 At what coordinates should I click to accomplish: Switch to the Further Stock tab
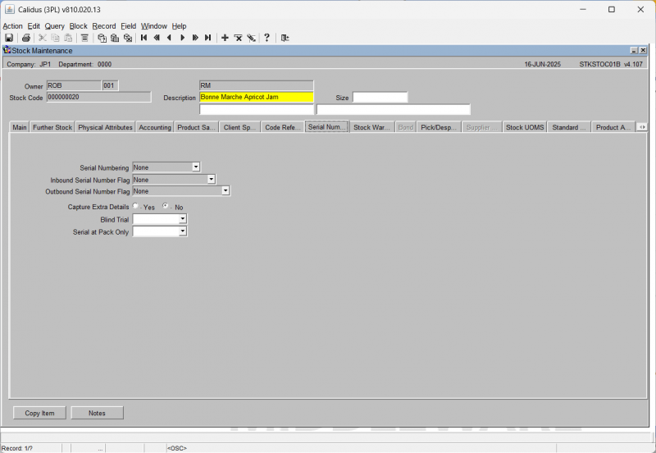pyautogui.click(x=52, y=127)
